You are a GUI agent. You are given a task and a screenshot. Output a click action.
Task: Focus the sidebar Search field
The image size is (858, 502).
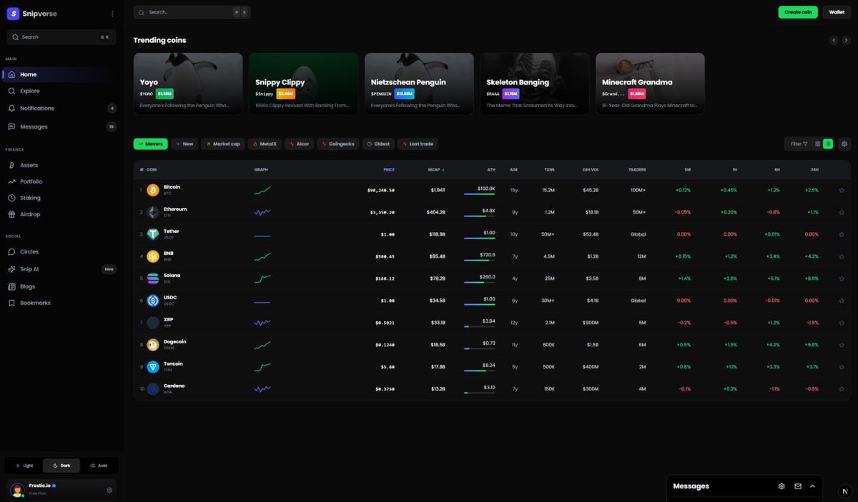(x=61, y=37)
